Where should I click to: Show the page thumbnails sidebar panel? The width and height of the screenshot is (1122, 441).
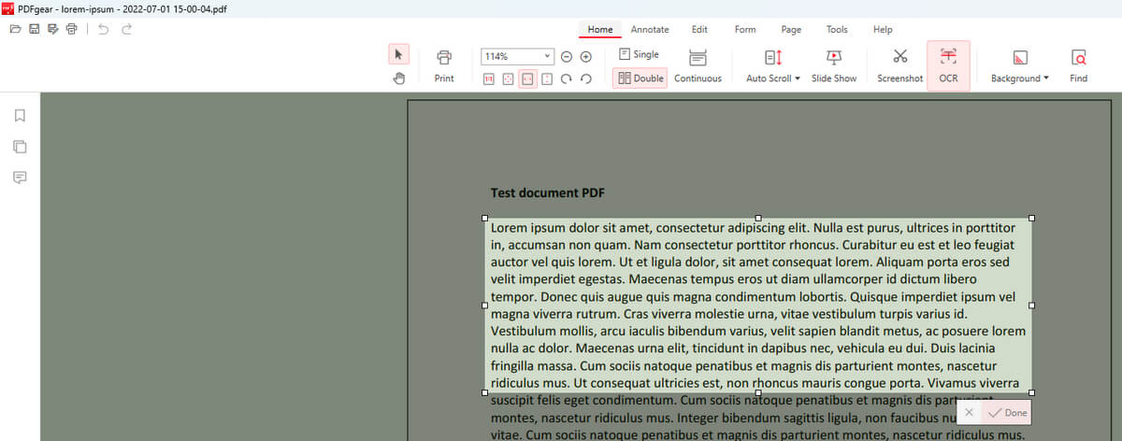coord(20,147)
